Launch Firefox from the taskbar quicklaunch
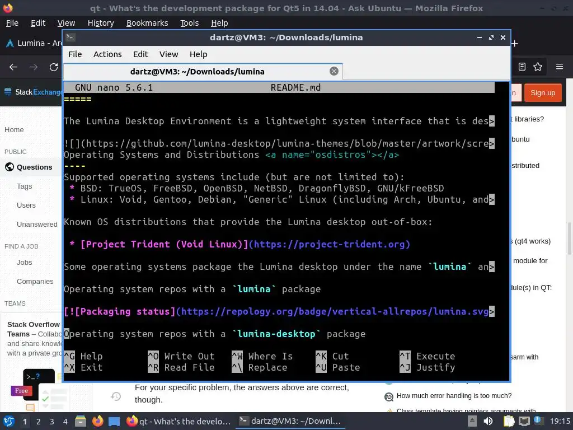This screenshot has width=573, height=430. click(97, 421)
